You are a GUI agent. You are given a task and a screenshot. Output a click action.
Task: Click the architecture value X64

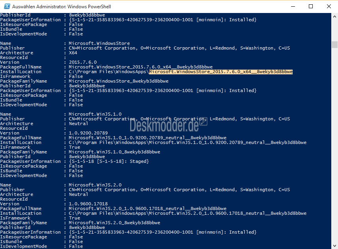tap(73, 53)
